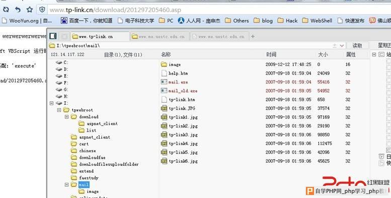Screen dimensions: 391x198
Task: Add new tab with plus button
Action: click(x=253, y=36)
